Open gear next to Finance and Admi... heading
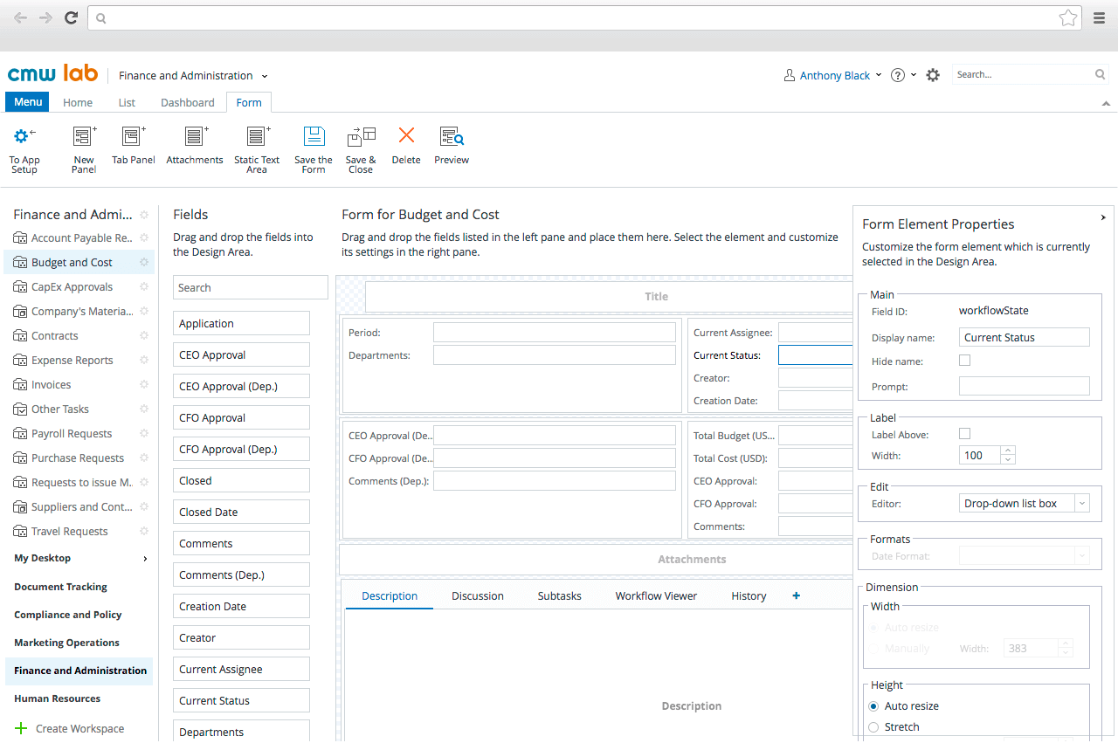Screen dimensions: 1118x750 click(144, 215)
